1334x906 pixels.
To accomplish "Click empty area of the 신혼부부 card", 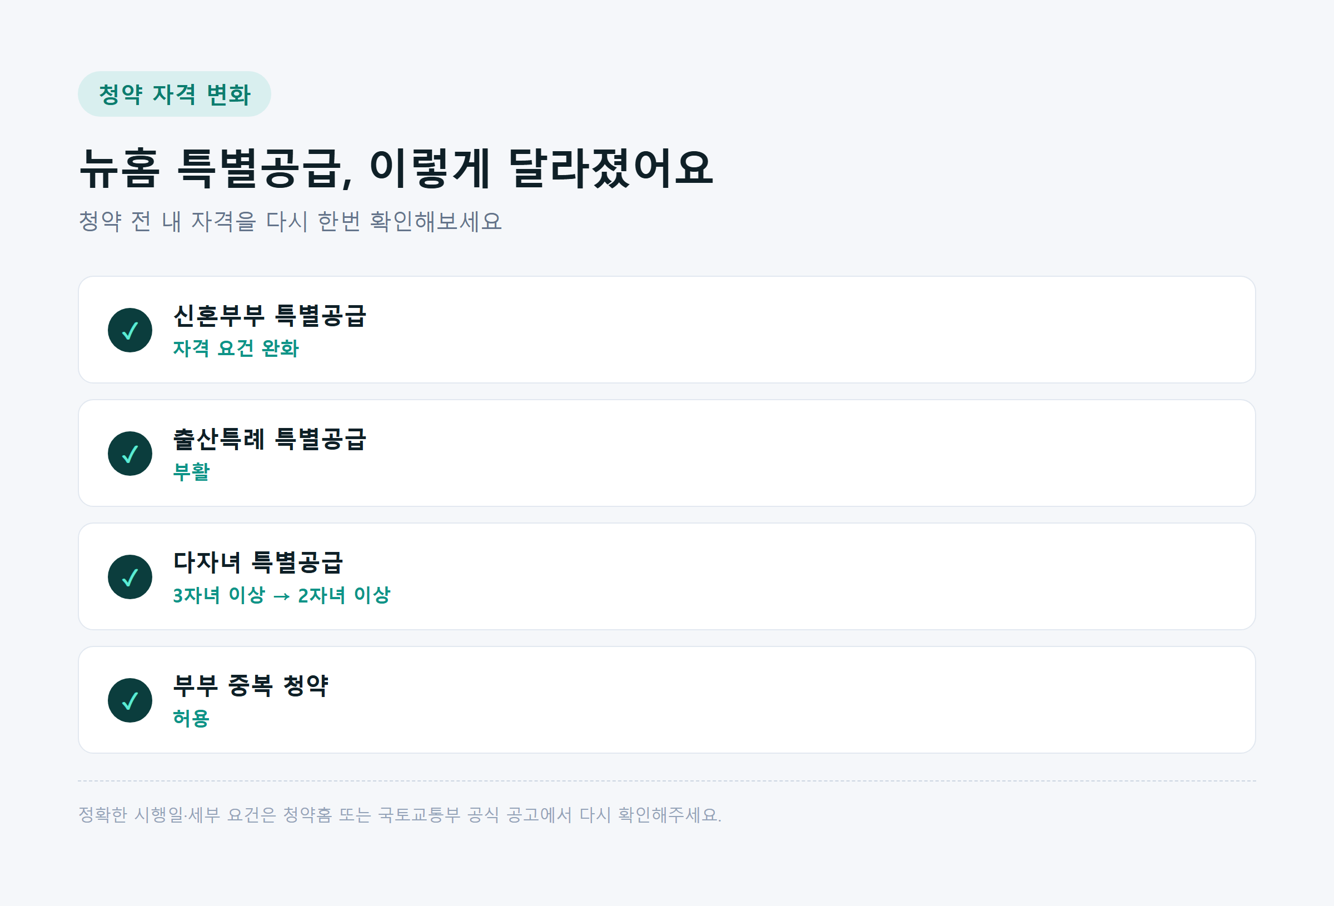I will point(804,330).
